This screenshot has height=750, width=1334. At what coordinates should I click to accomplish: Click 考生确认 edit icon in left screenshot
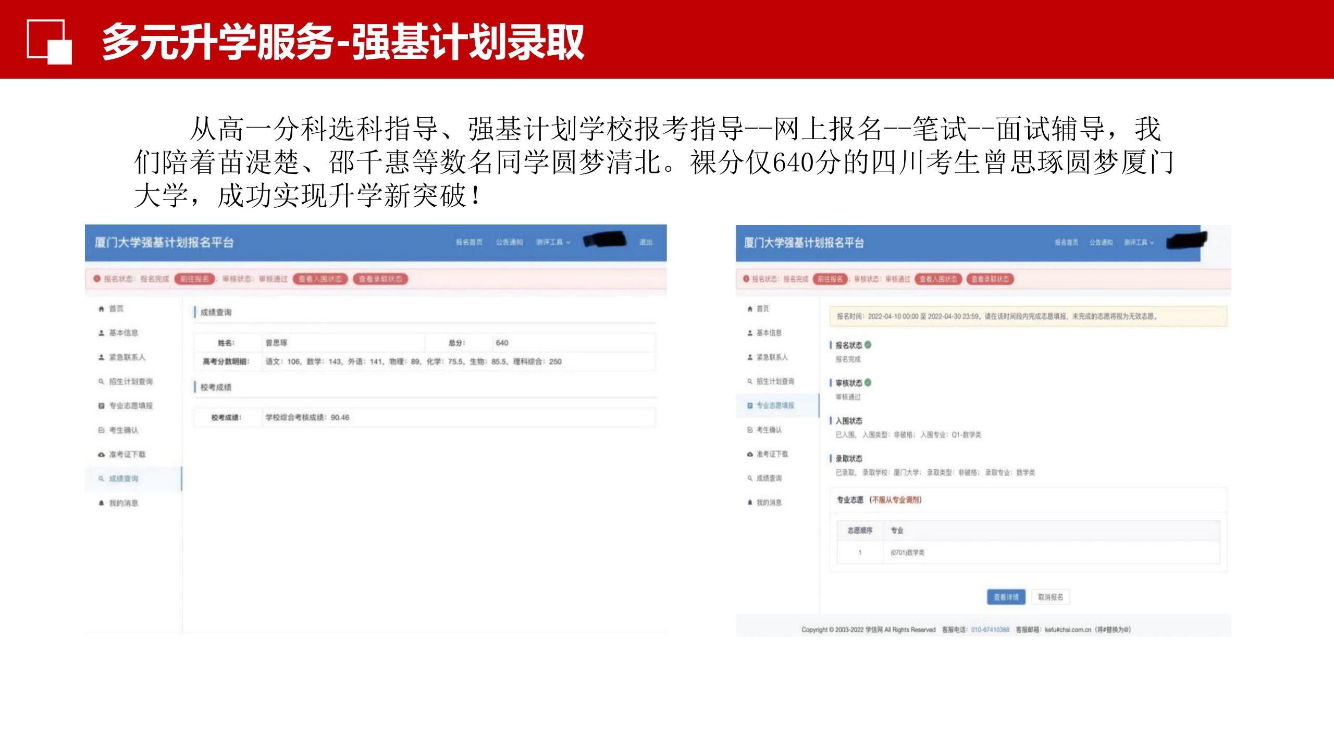101,430
